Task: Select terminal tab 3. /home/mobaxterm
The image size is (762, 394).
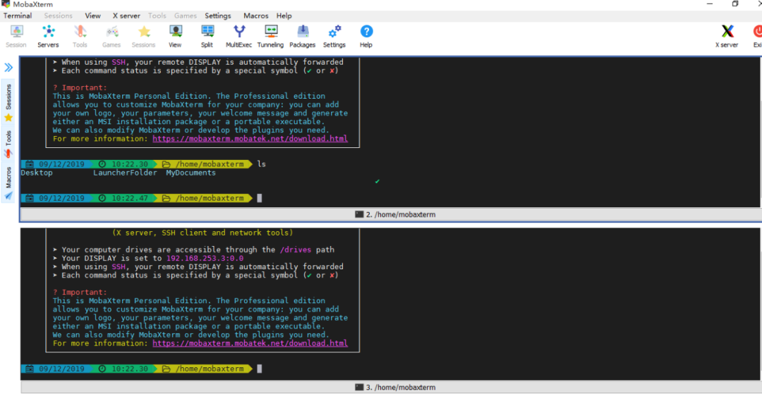Action: point(391,387)
